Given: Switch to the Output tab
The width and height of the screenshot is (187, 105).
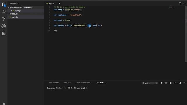Looking at the screenshot, I should [x=67, y=83].
